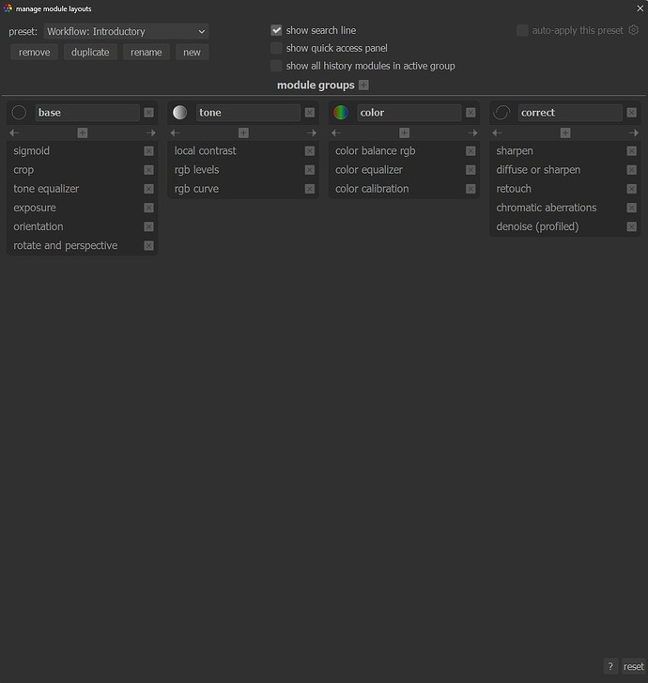Move correct group left with arrow
Screen dimensions: 648x683
[497, 132]
